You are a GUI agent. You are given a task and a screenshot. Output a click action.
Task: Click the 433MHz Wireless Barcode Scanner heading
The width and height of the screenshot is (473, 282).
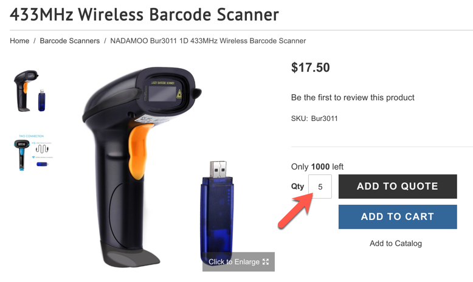(144, 14)
